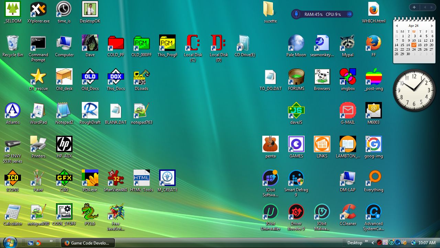Select highlighted day 17 in calendar
440x248 pixels.
point(414,45)
